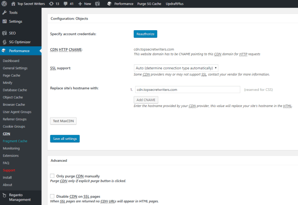Click the Tools wrench icon in sidebar
This screenshot has width=298, height=205.
(4, 13)
